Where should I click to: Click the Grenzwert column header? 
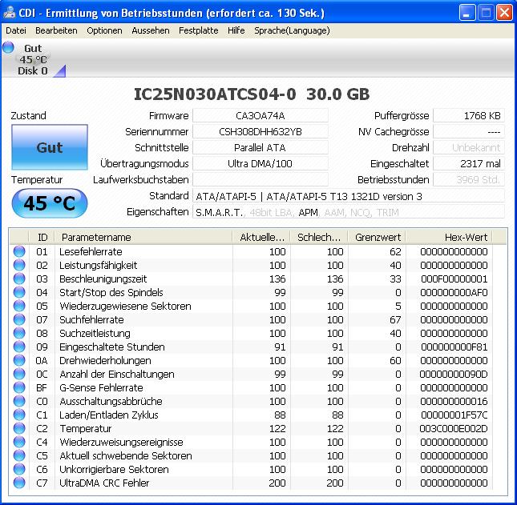coord(377,237)
